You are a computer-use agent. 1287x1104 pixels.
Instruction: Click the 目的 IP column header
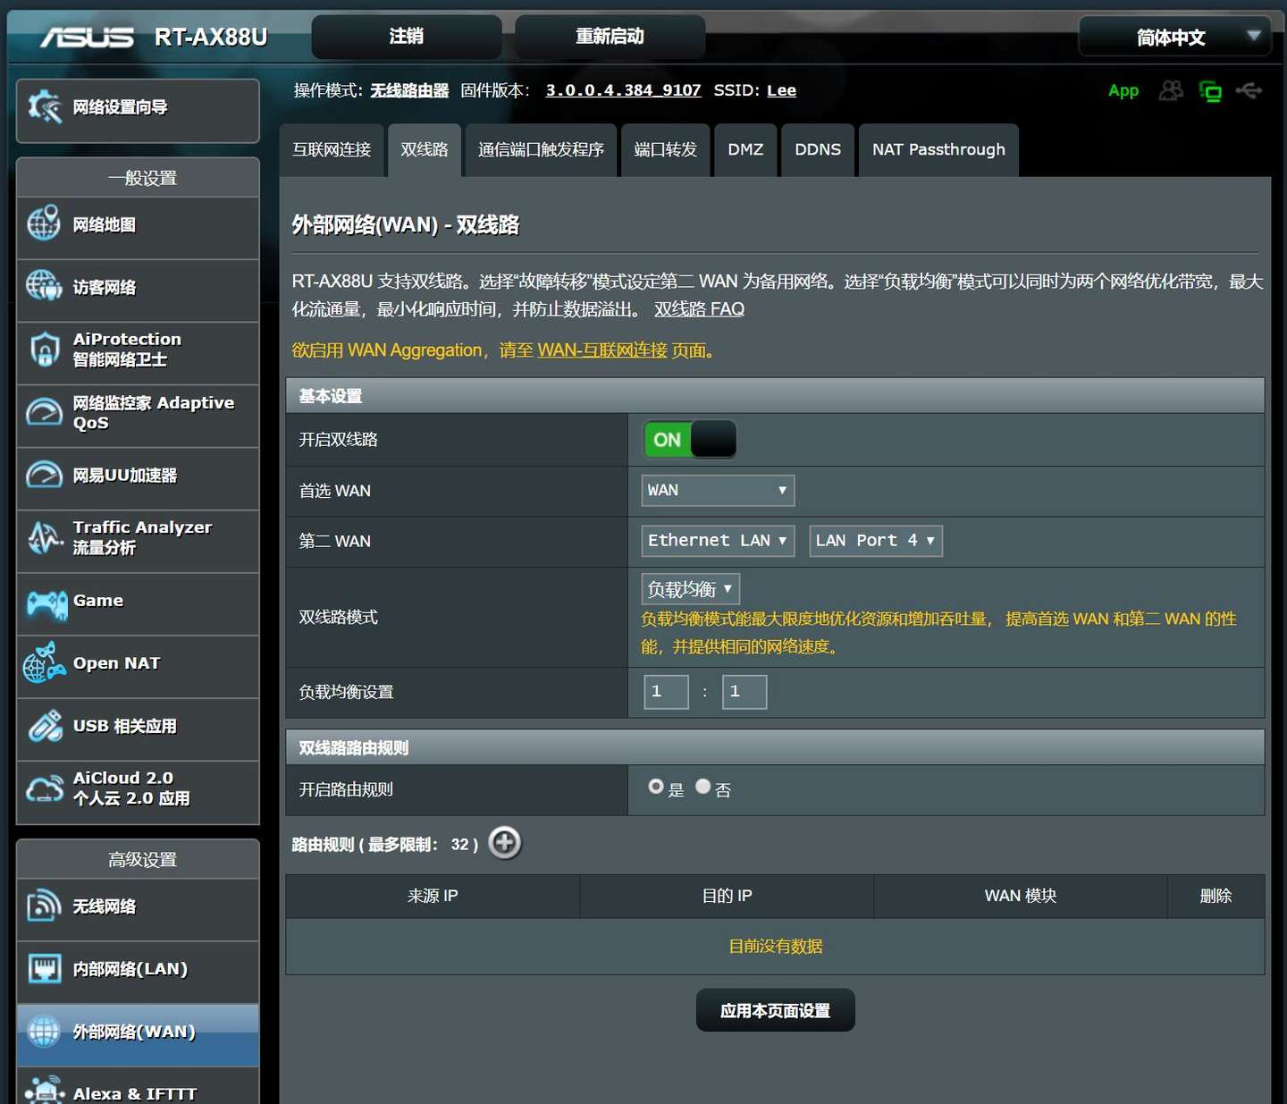(x=727, y=896)
